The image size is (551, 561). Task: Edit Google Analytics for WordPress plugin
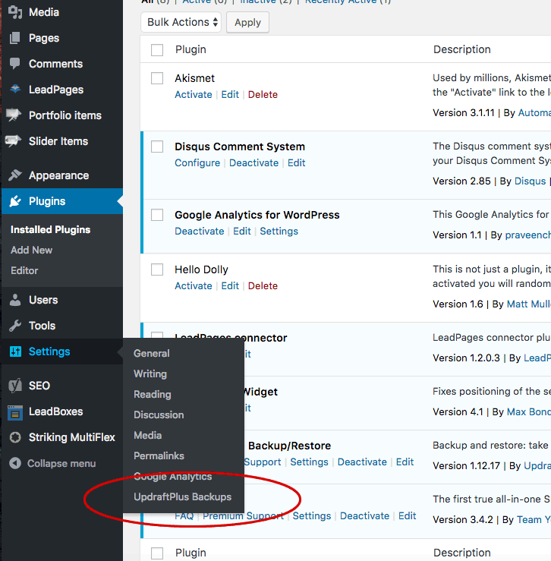coord(242,231)
